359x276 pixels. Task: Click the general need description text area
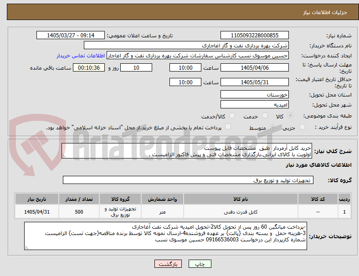pos(187,151)
